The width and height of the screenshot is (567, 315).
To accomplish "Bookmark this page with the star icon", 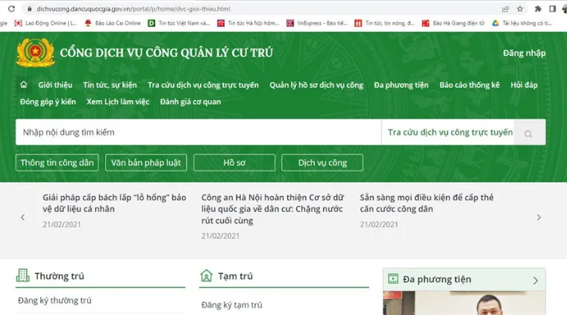I will click(520, 9).
